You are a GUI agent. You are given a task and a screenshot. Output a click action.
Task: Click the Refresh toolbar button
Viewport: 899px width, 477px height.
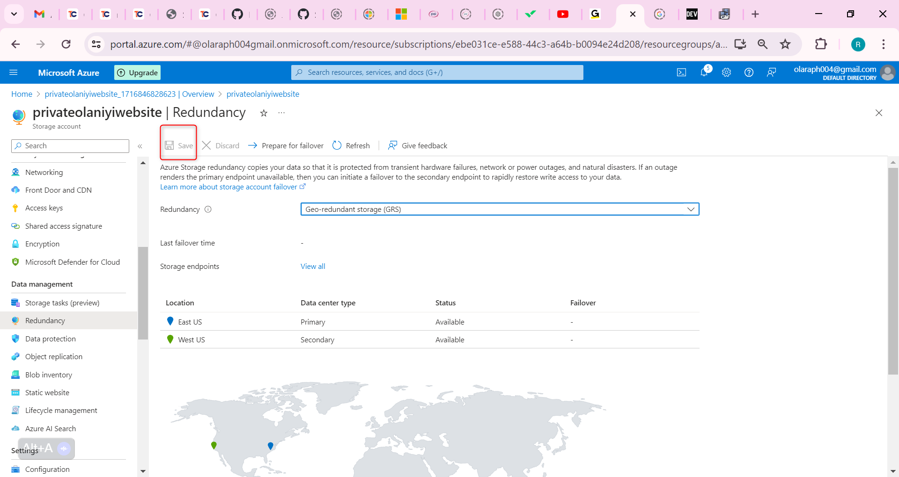tap(351, 145)
